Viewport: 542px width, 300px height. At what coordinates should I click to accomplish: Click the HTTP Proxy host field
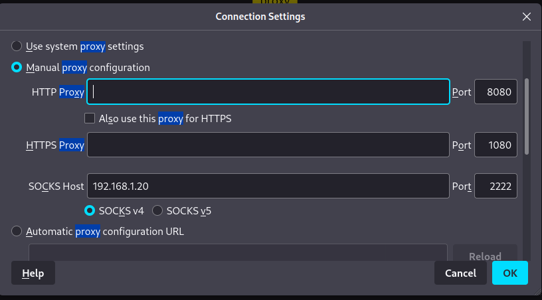tap(268, 92)
